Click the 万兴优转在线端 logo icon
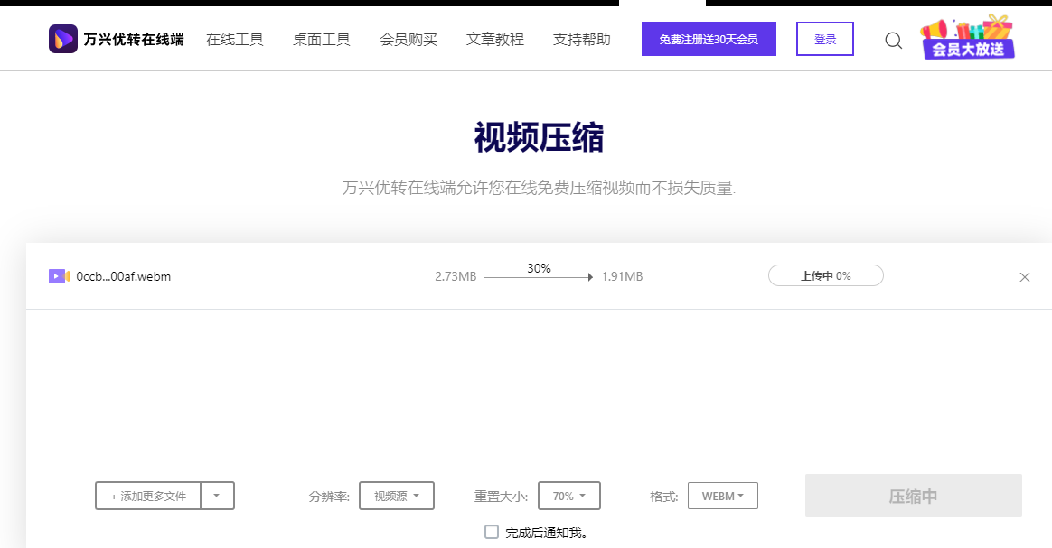 click(x=61, y=38)
